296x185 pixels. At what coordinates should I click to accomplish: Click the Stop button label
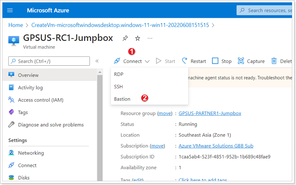[x=226, y=61]
